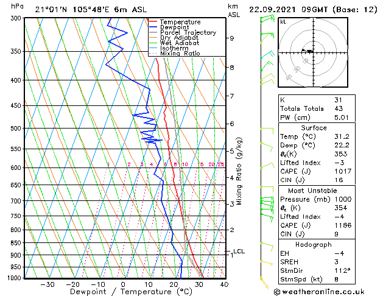Viewport: 383px width, 296px height.
Task: Select the 'Mixing Ratio' legend label
Action: [x=180, y=54]
